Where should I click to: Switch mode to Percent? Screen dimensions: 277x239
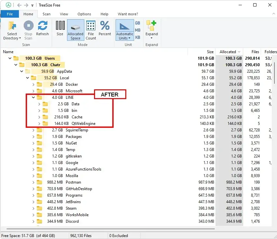[105, 28]
